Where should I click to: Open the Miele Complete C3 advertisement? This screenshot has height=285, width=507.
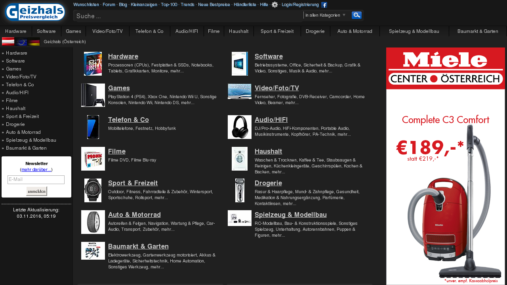(446, 166)
